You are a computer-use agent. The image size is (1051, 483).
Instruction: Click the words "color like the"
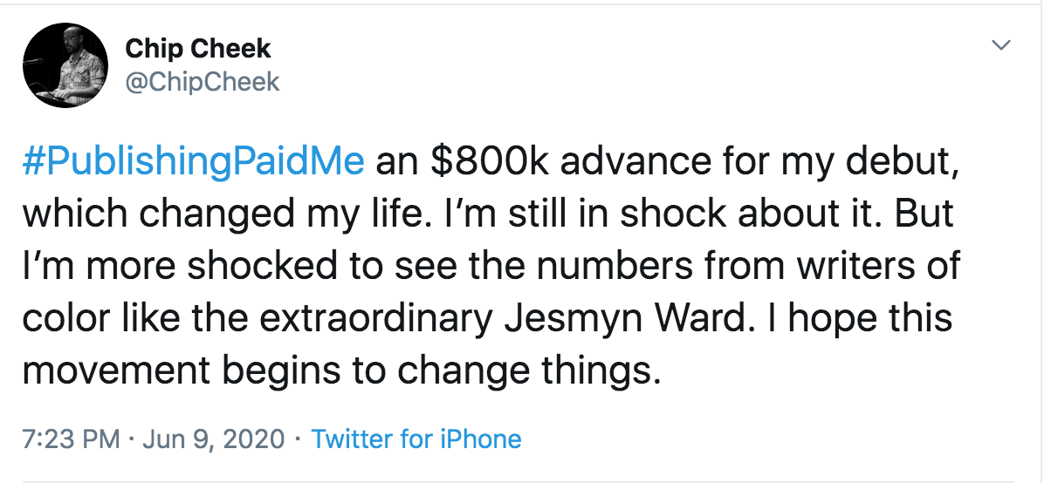[x=130, y=317]
